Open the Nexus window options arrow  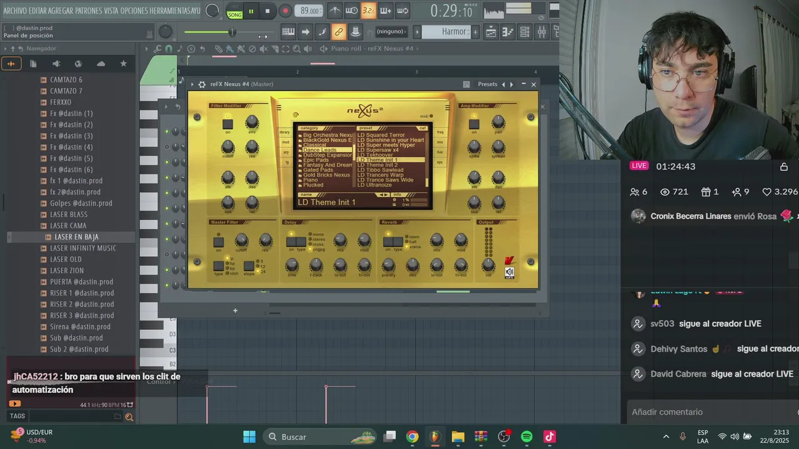point(193,84)
